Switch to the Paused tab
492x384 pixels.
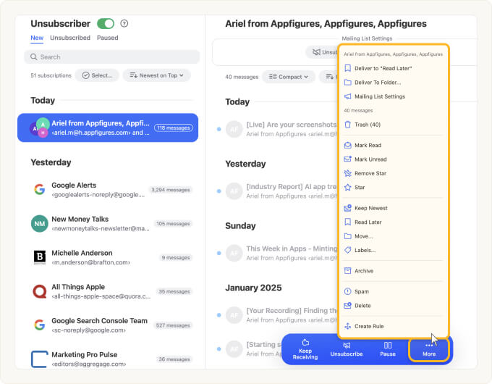[x=107, y=38]
